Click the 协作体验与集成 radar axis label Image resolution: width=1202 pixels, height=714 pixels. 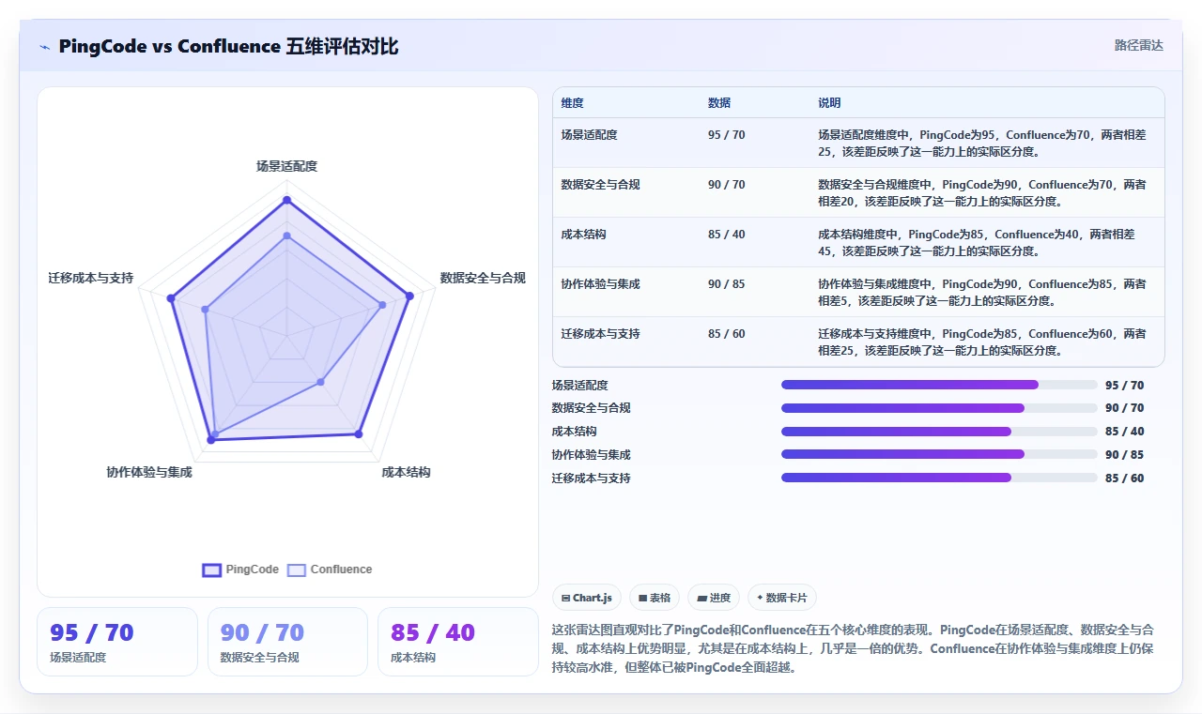149,472
